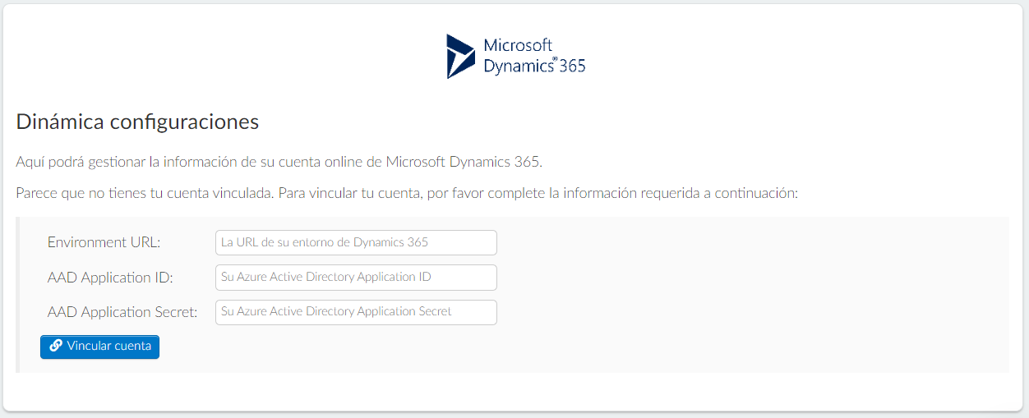Focus the AAD Application ID field
Screen dimensions: 1029x418
pyautogui.click(x=356, y=278)
